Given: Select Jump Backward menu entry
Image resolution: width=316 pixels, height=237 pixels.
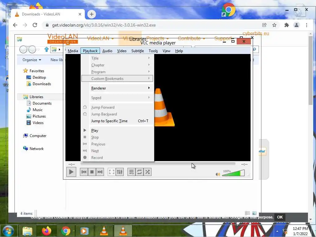Looking at the screenshot, I should pyautogui.click(x=117, y=114).
